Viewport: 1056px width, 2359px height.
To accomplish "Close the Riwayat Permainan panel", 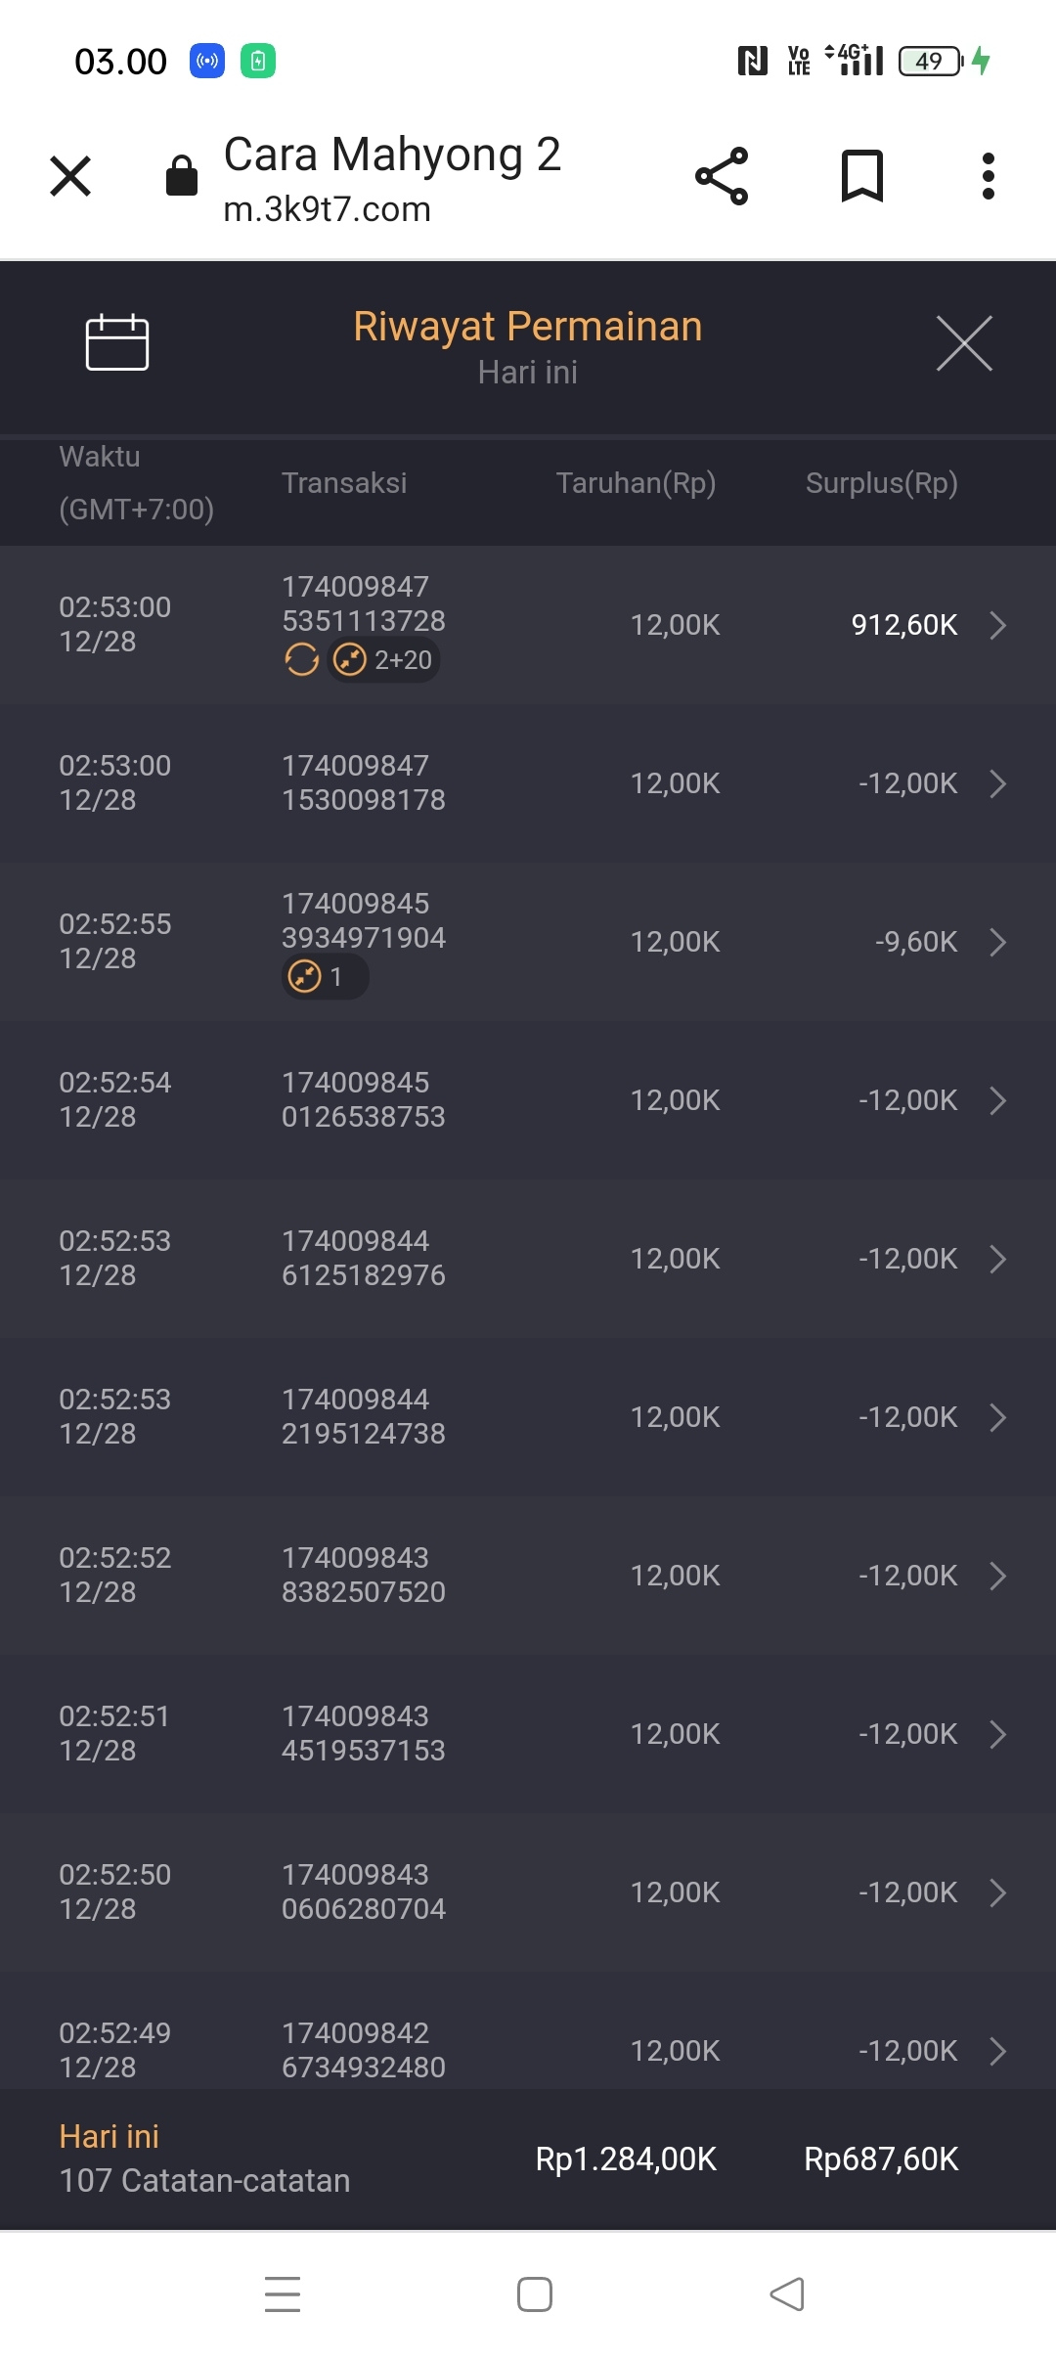I will point(964,343).
